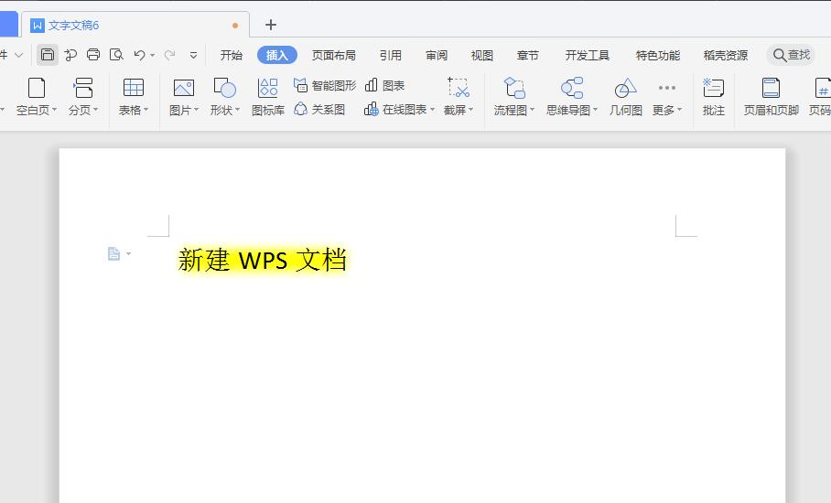831x503 pixels.
Task: Open Print Preview icon
Action: [x=116, y=55]
